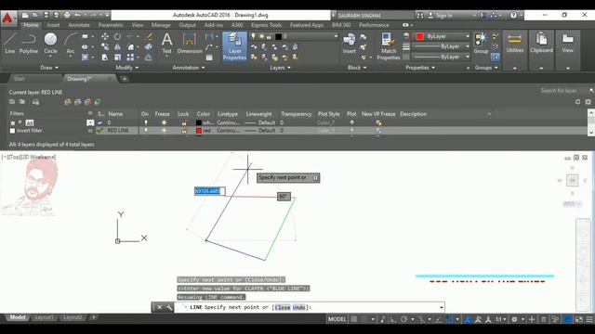Click the red color swatch of RED LINE layer

click(198, 130)
